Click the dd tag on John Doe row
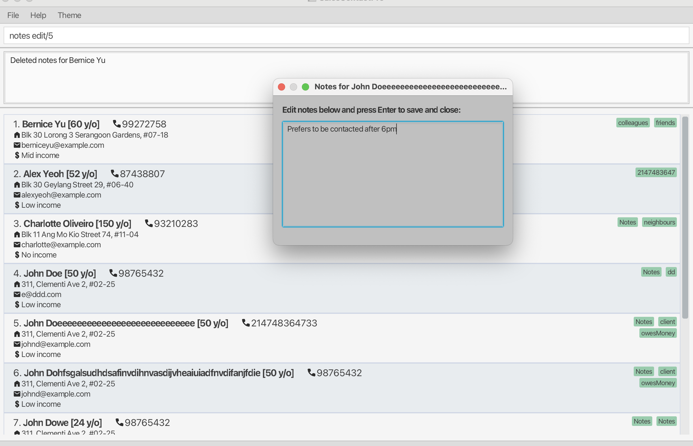693x446 pixels. coord(671,272)
